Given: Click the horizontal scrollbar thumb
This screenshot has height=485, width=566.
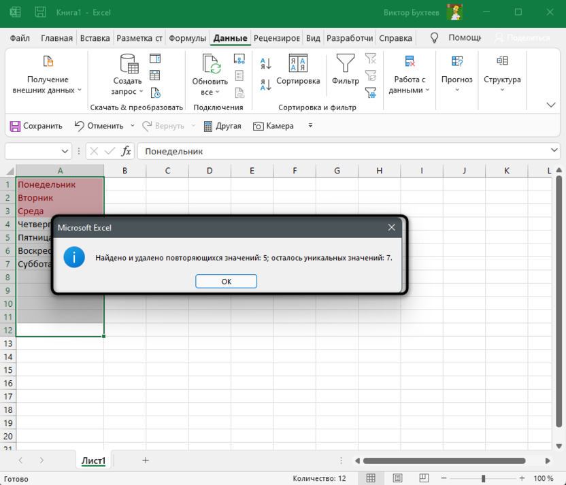Looking at the screenshot, I should [x=444, y=461].
